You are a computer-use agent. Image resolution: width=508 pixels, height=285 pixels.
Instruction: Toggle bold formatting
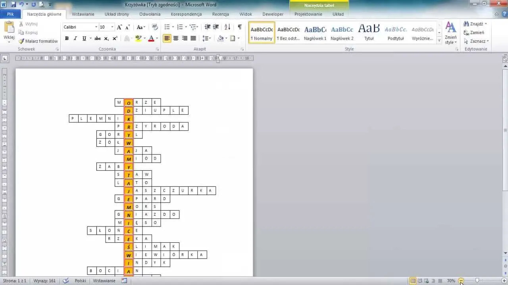(x=67, y=38)
